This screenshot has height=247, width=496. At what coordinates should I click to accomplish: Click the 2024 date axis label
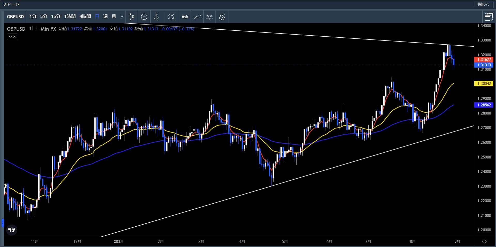118,242
